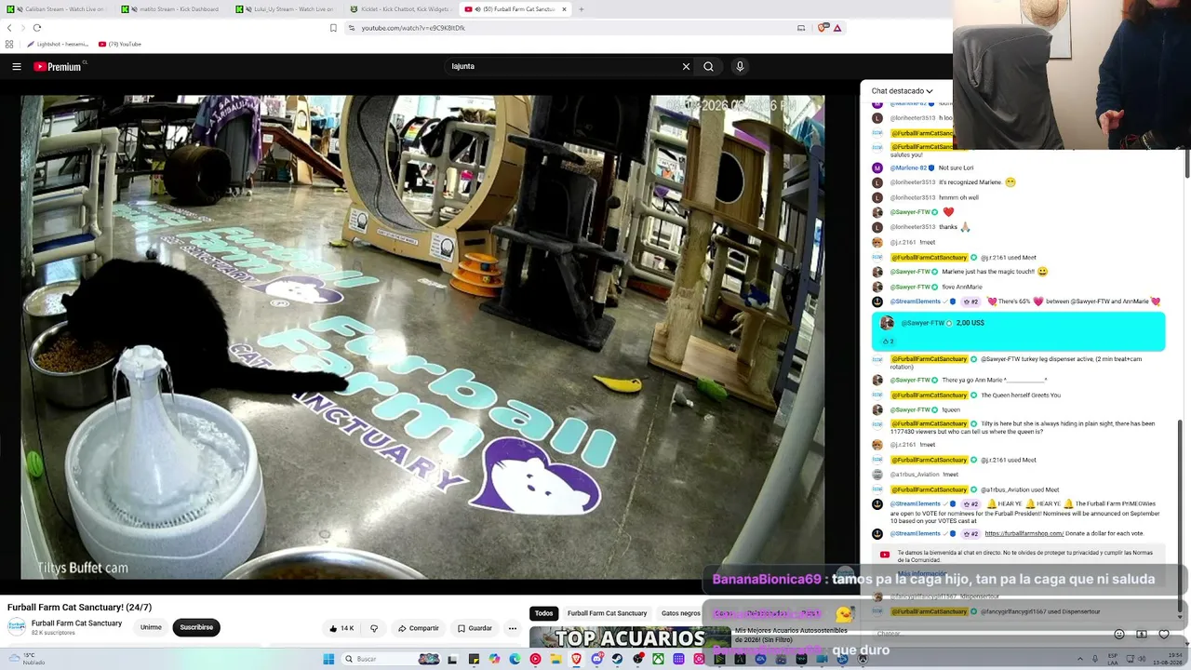
Task: Open the TOP ACUARIOS video thumbnail
Action: (630, 636)
